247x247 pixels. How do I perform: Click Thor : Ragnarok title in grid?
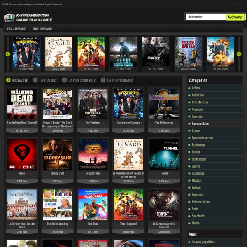point(128,224)
